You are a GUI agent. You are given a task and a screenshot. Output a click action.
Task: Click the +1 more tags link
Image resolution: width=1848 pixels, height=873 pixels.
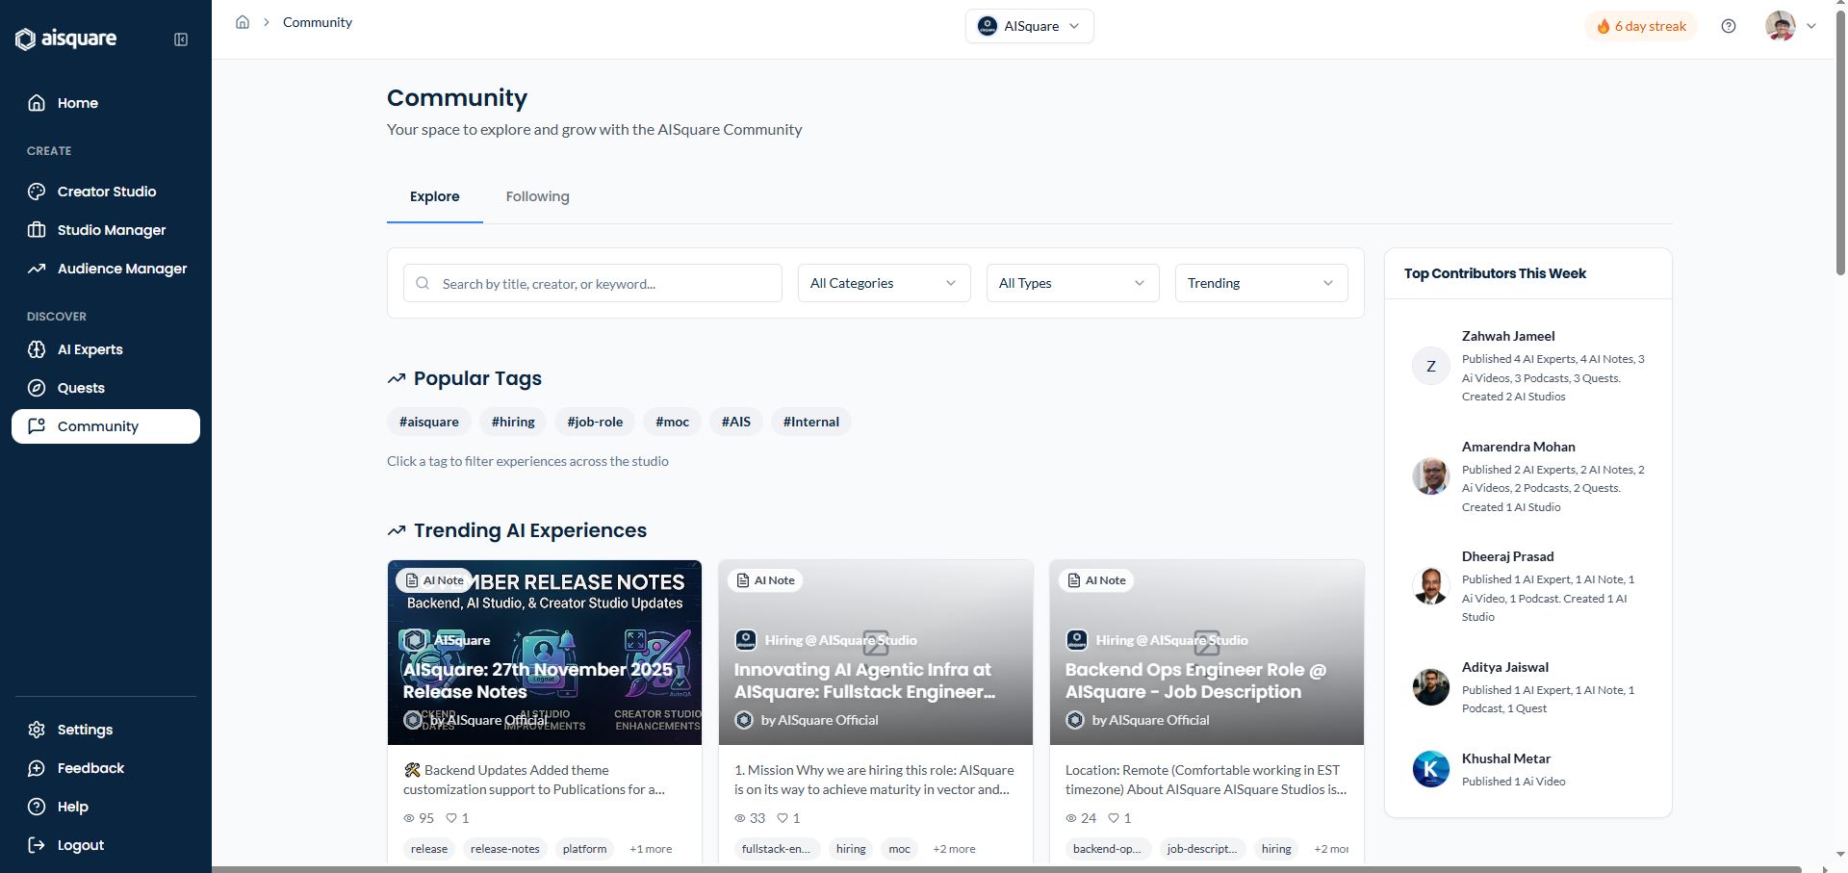pos(651,849)
